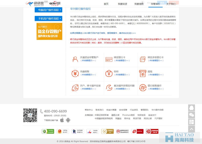This screenshot has width=202, height=144.
Task: Click the 工商网监 电子标识 badge
Action: tap(63, 131)
